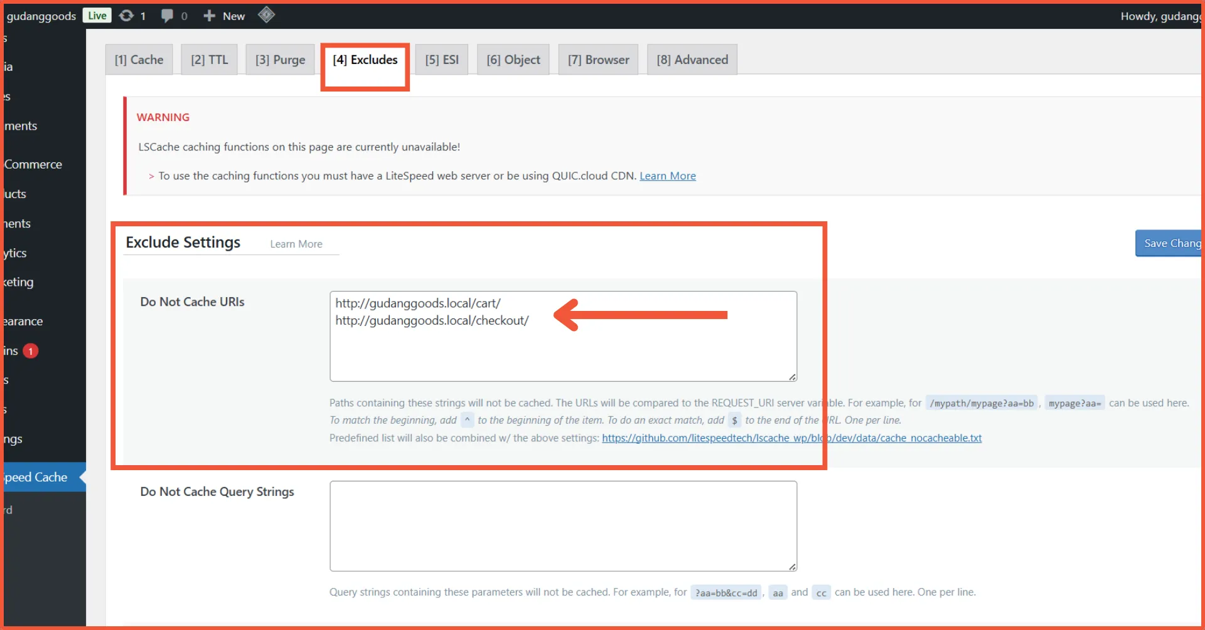Click Learn More beside Exclude Settings
This screenshot has height=630, width=1205.
(x=296, y=244)
